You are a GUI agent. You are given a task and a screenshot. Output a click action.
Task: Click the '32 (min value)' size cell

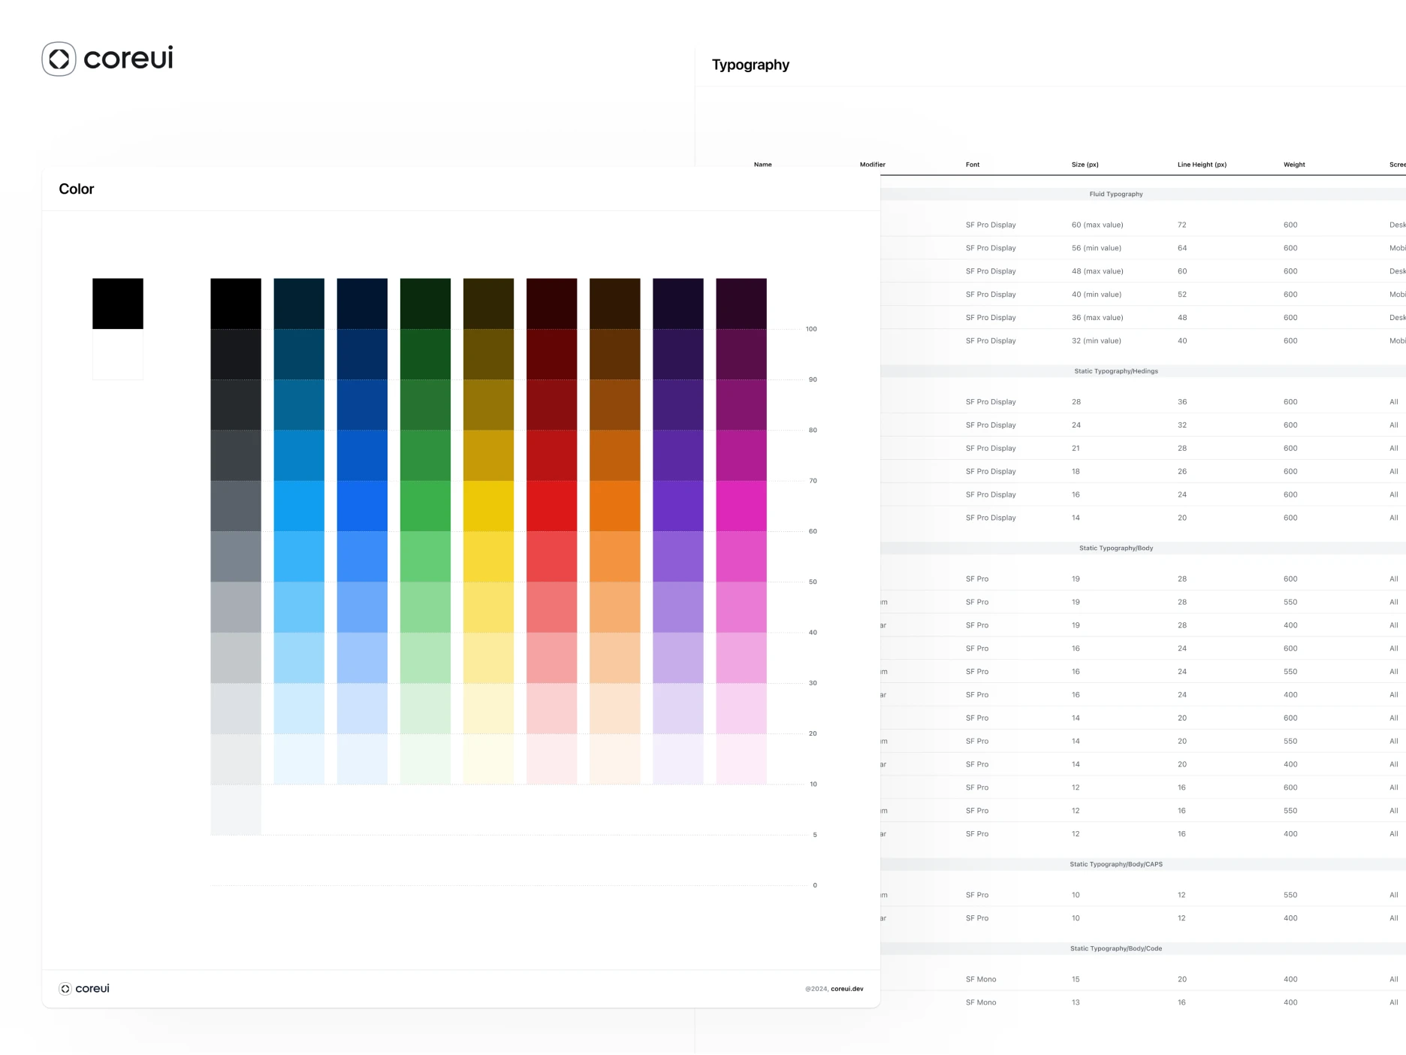click(x=1097, y=341)
